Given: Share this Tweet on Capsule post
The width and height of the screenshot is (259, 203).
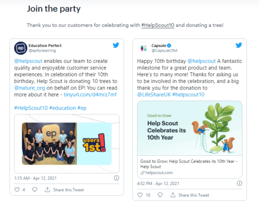Looking at the screenshot, I should 190,195.
